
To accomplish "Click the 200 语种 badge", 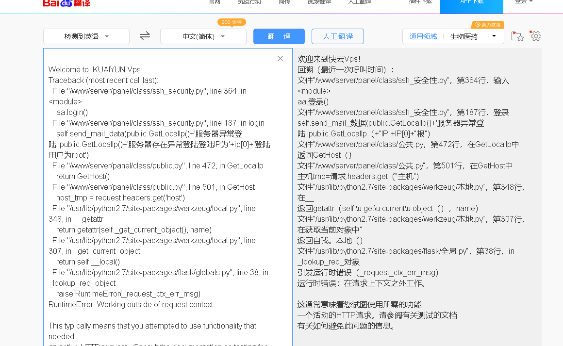I will pyautogui.click(x=232, y=22).
